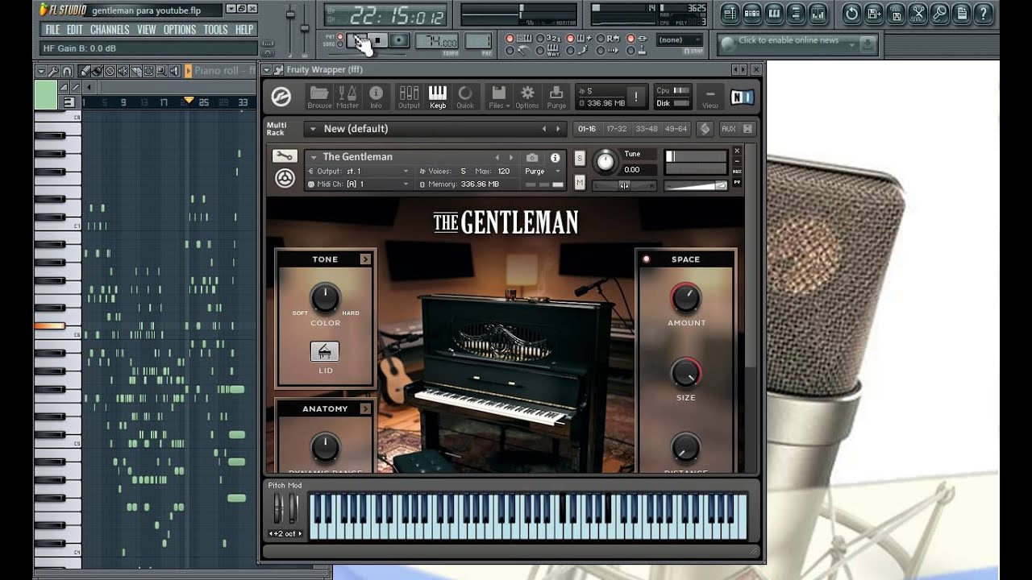Toggle the Kontakt Keyb on-screen keyboard

click(x=438, y=97)
